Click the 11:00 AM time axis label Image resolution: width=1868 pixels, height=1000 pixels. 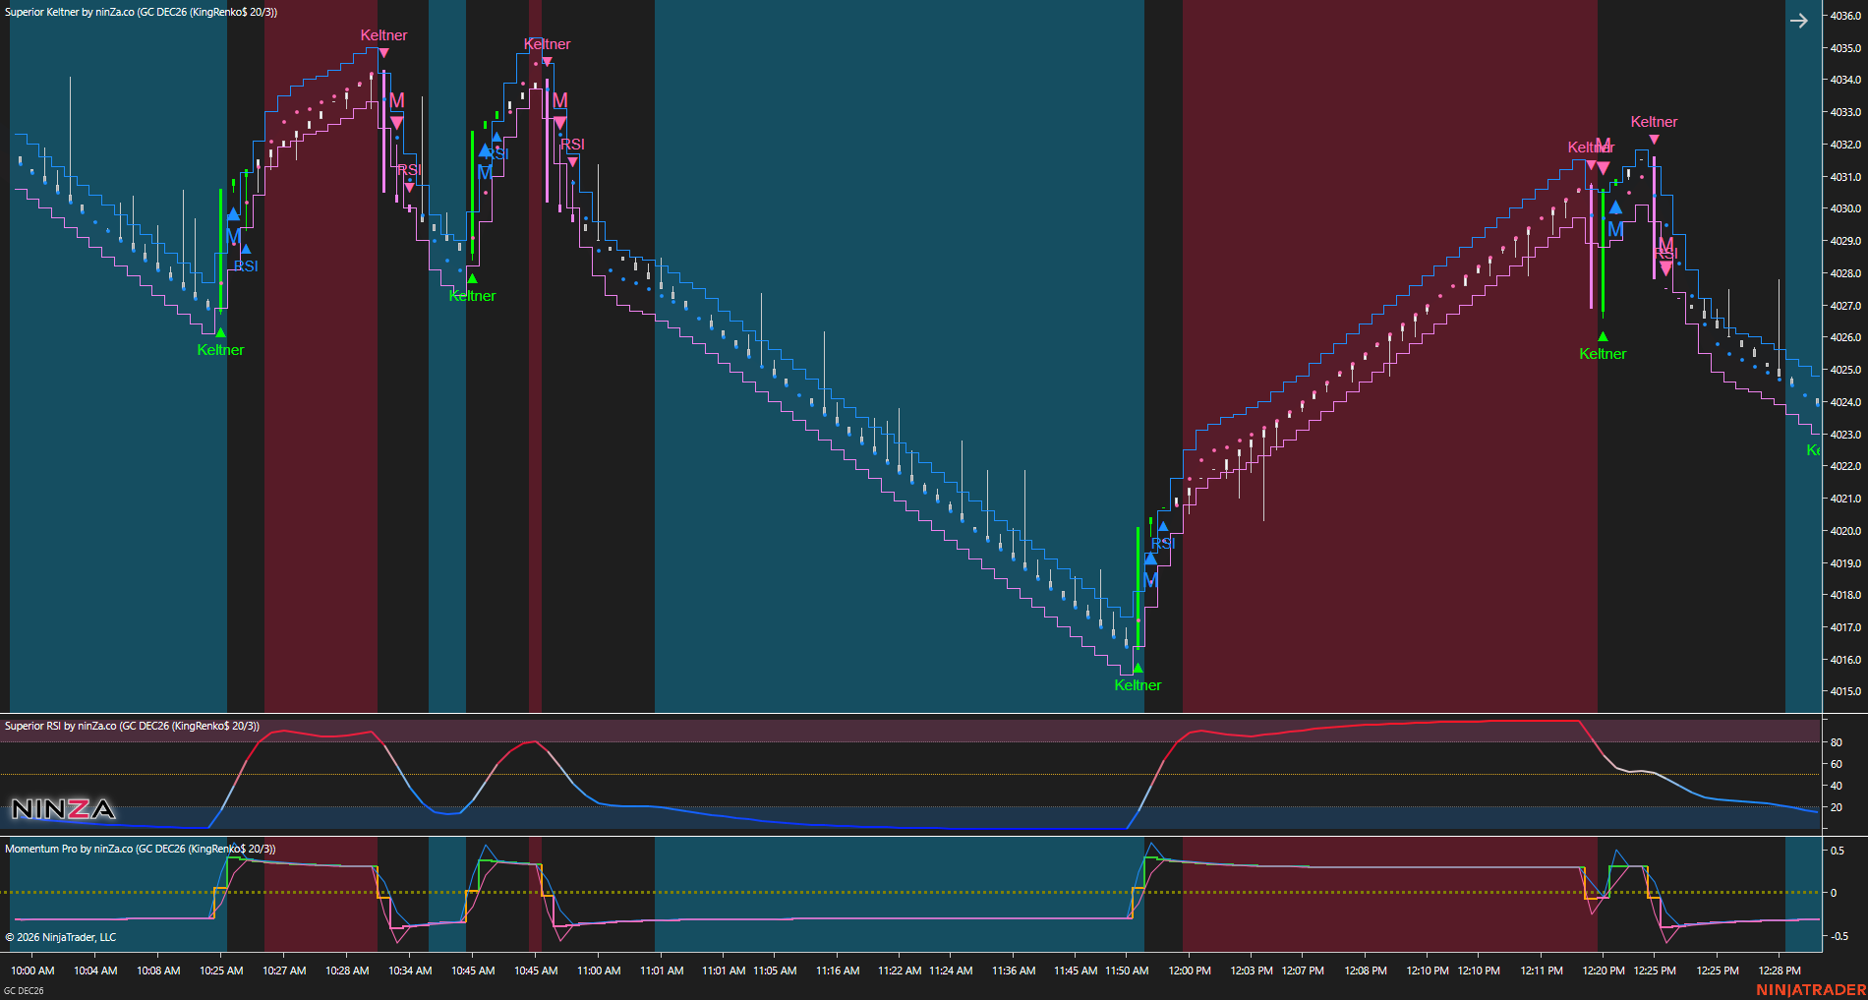tap(599, 971)
